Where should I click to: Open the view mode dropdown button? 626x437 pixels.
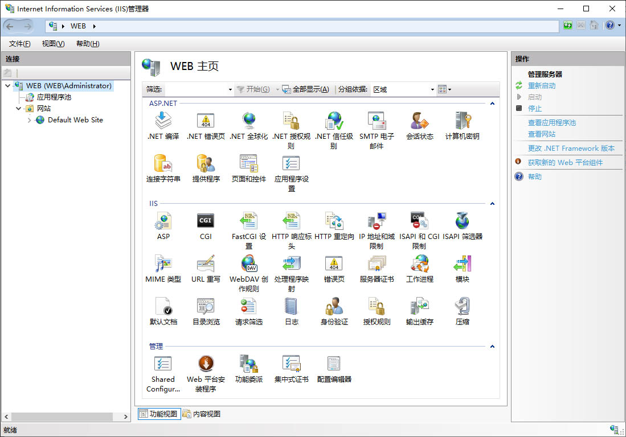tap(444, 89)
